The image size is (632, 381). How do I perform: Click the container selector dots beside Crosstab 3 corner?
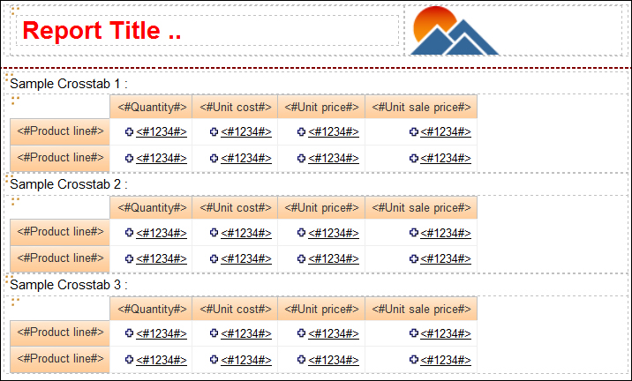pos(15,302)
